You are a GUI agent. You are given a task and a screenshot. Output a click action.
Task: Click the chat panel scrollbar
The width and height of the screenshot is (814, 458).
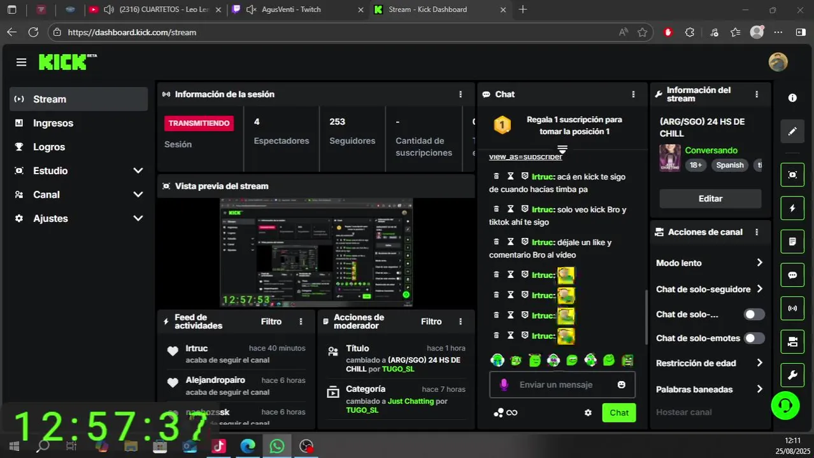click(646, 317)
